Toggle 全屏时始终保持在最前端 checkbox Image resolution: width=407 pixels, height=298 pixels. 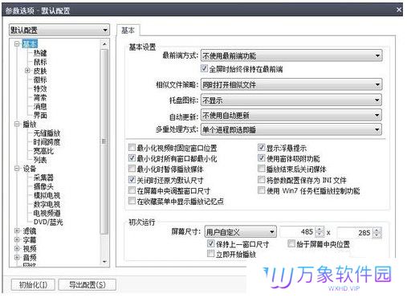click(204, 68)
